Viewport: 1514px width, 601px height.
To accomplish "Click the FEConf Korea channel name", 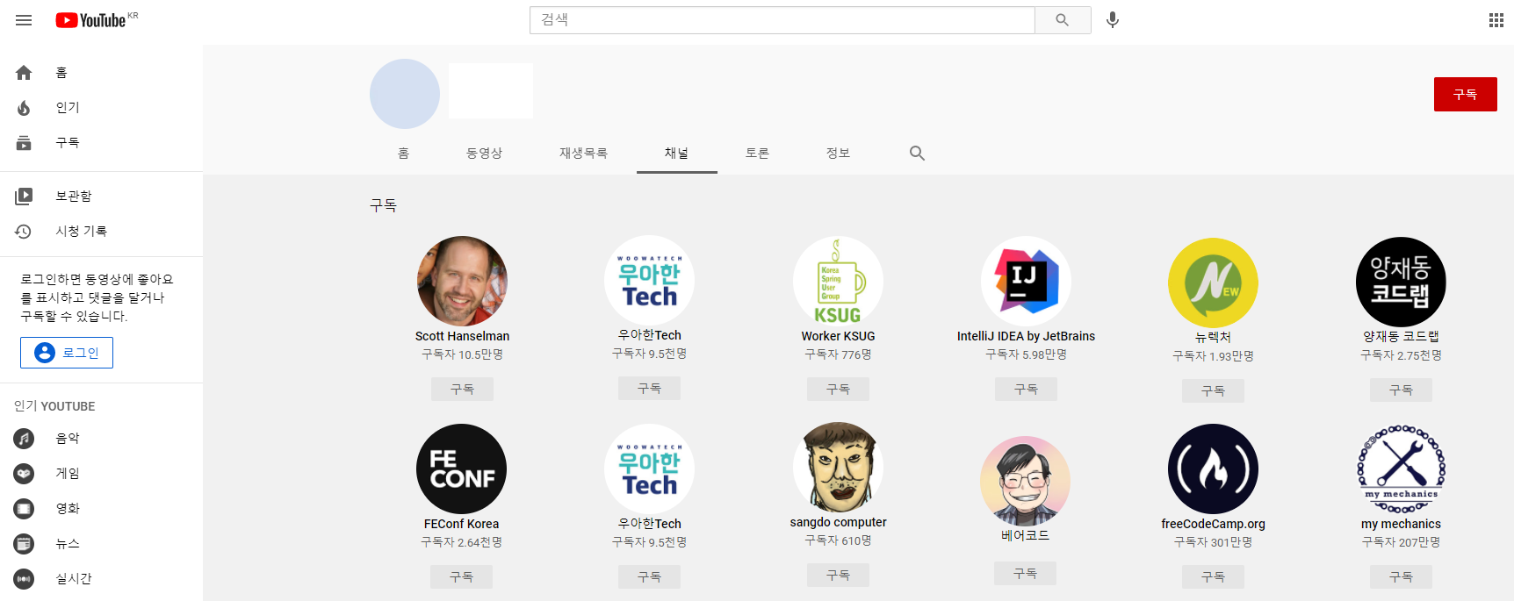I will coord(461,524).
